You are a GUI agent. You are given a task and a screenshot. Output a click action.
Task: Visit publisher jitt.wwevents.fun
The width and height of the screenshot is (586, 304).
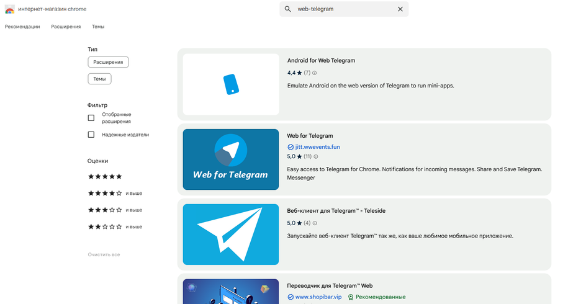(318, 147)
